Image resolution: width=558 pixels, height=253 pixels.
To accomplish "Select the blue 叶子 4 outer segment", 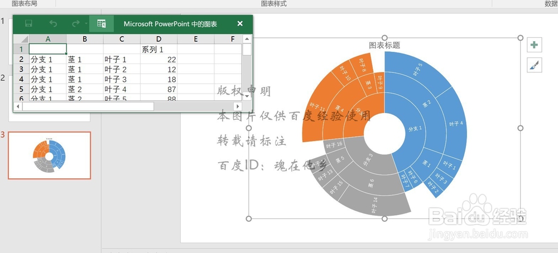I will pos(456,124).
